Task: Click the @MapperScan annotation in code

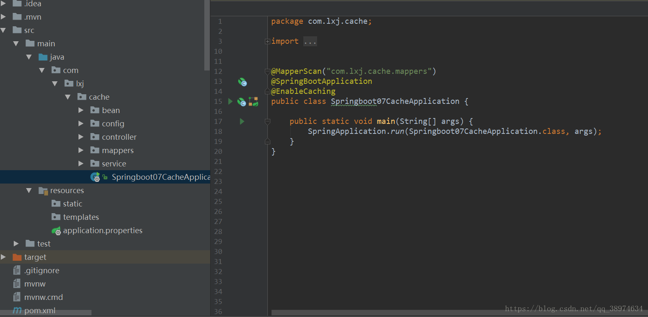Action: 296,71
